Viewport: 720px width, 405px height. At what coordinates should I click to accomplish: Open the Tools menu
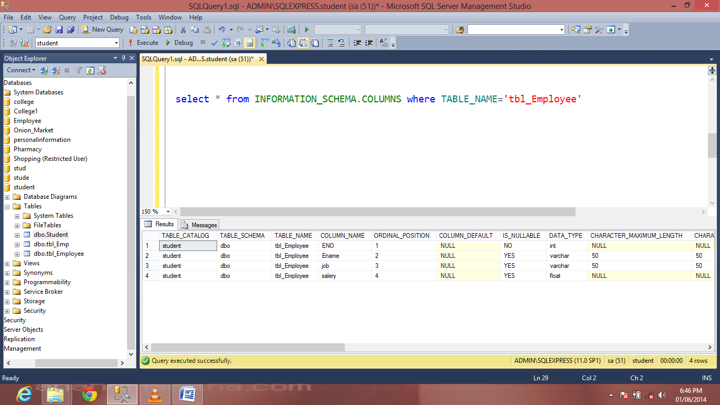click(x=143, y=17)
